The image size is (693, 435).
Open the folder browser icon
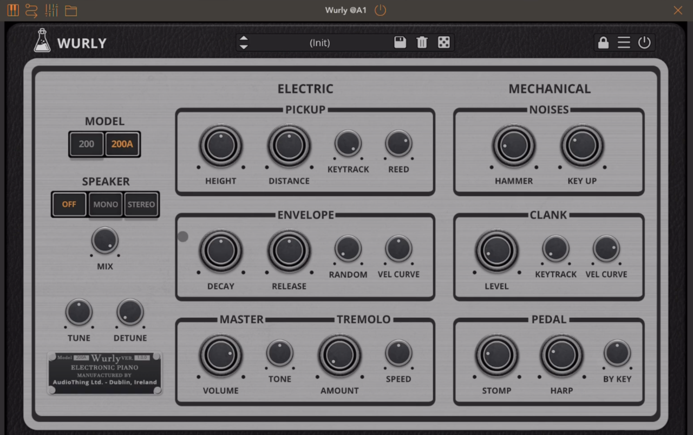pyautogui.click(x=71, y=10)
